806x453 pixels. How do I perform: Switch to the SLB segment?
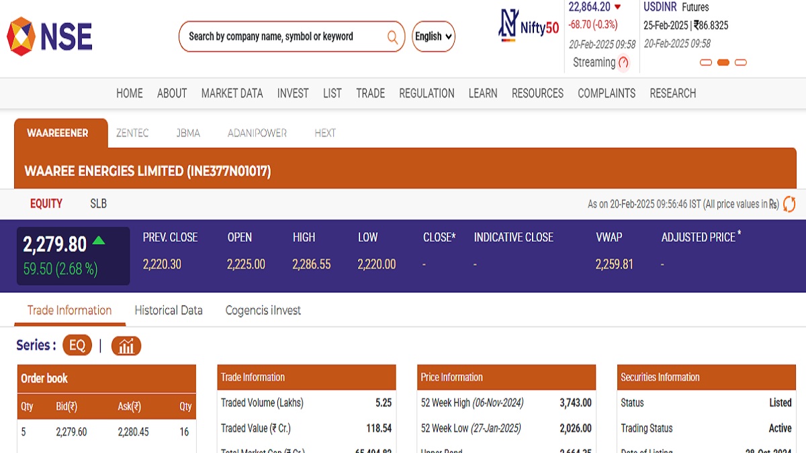pos(98,203)
